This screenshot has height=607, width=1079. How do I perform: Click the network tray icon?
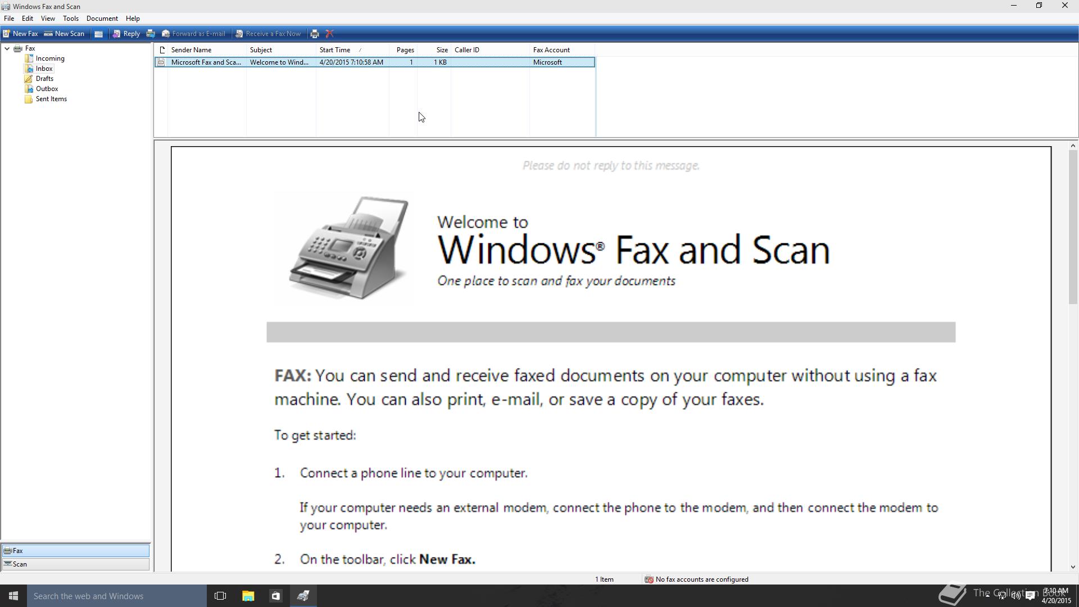1001,596
